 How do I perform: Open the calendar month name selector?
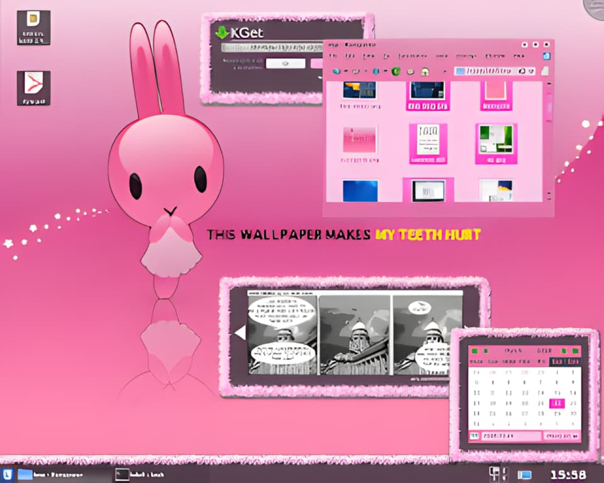click(513, 351)
